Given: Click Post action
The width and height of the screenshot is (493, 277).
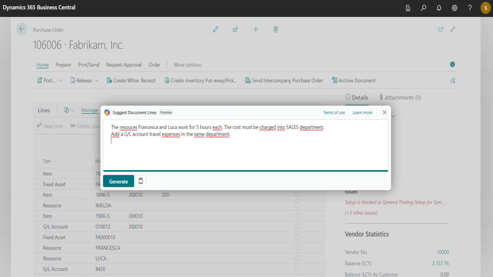Looking at the screenshot, I should pyautogui.click(x=46, y=80).
